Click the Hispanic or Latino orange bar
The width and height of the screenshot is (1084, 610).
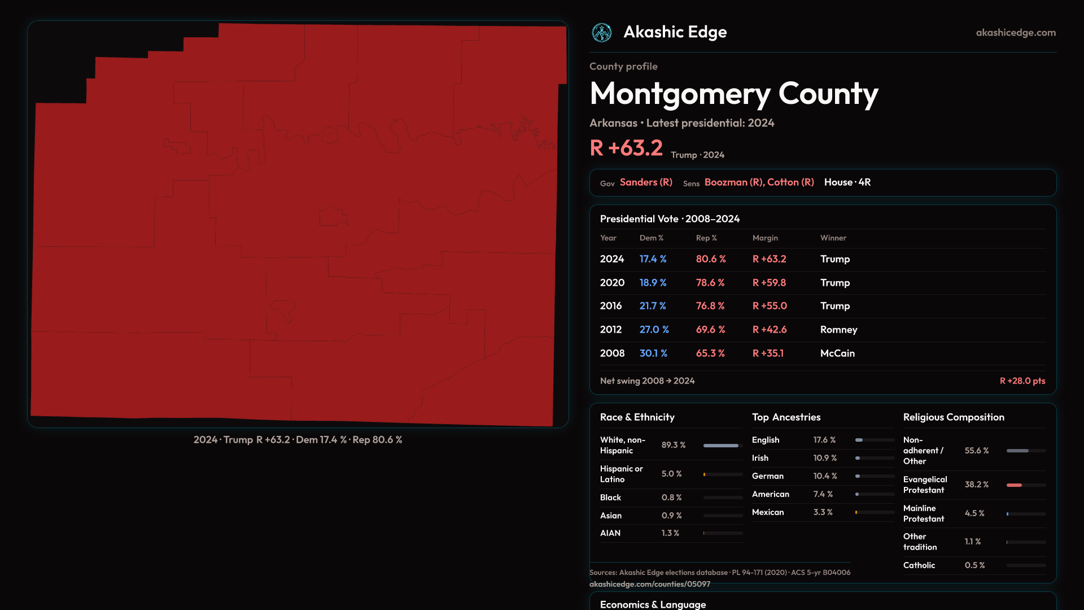click(x=705, y=474)
